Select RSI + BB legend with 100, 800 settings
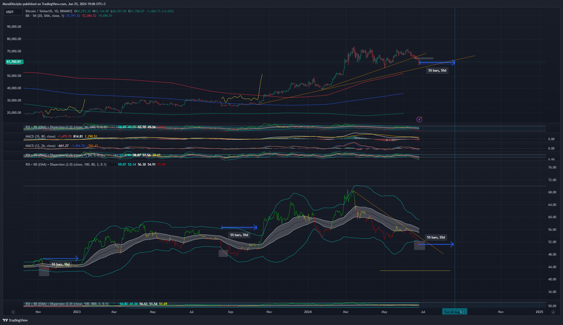Viewport: 563px width, 325px height. coord(67,304)
